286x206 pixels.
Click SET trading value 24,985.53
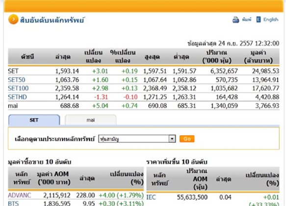point(265,71)
